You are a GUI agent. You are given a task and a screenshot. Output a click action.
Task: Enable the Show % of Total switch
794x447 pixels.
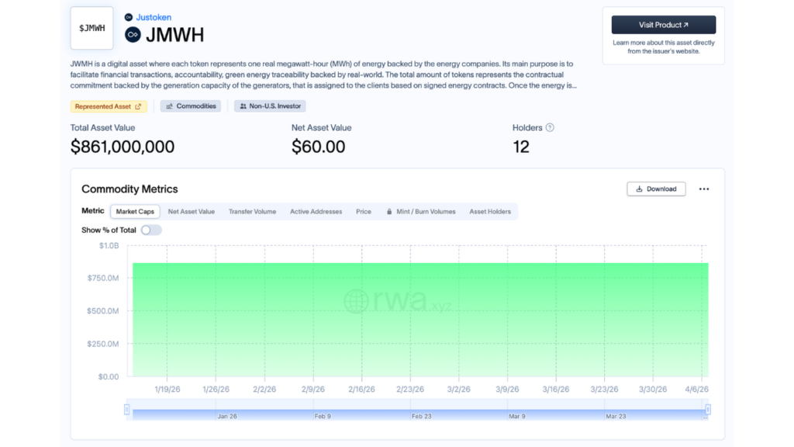[150, 230]
